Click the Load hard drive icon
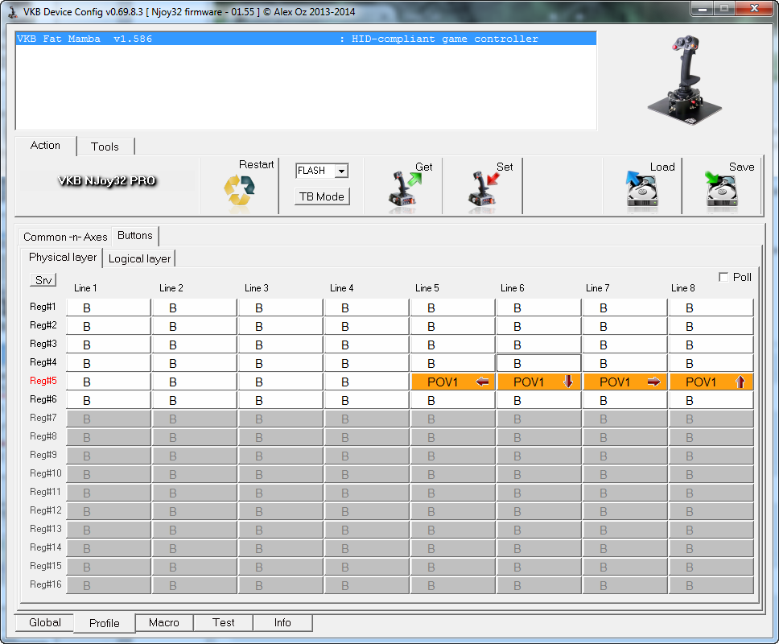 (641, 189)
